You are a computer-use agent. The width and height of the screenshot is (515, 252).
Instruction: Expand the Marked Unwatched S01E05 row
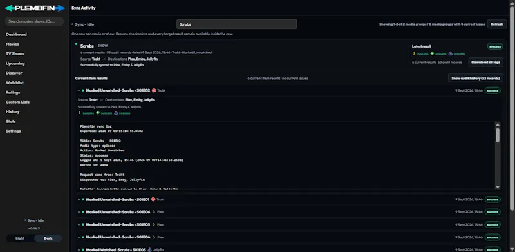click(79, 225)
